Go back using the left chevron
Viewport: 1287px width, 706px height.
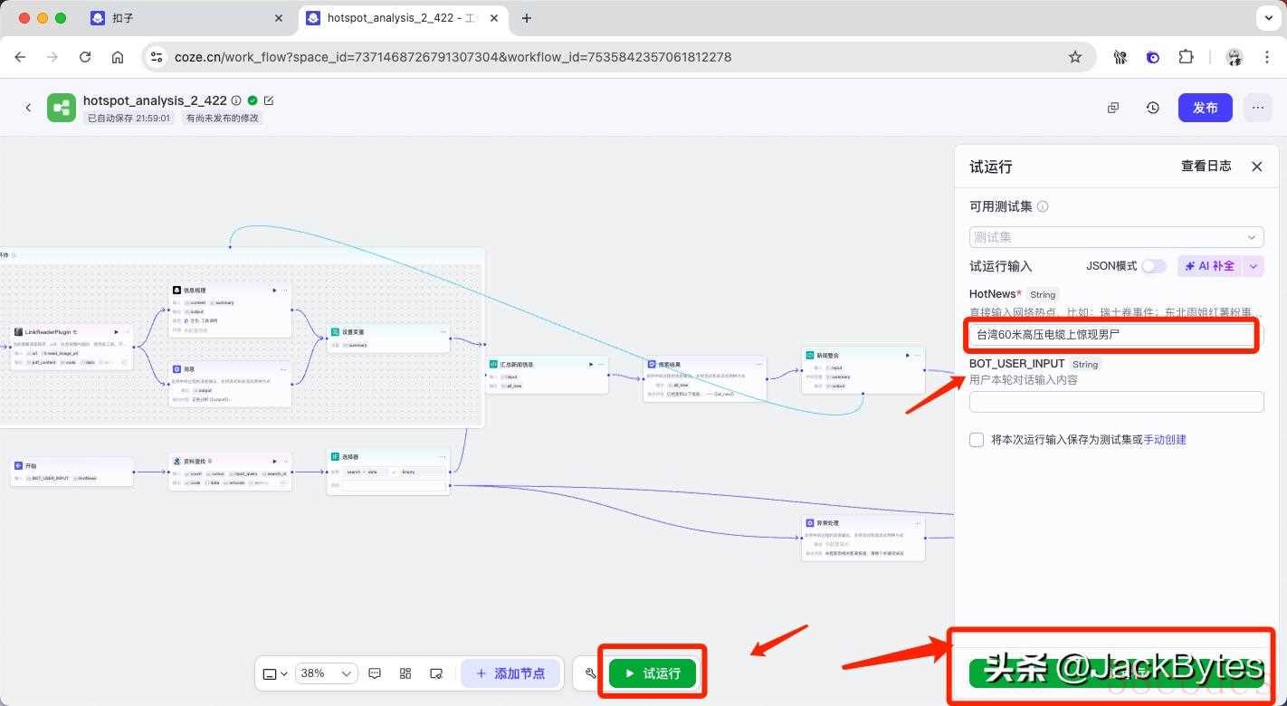28,108
